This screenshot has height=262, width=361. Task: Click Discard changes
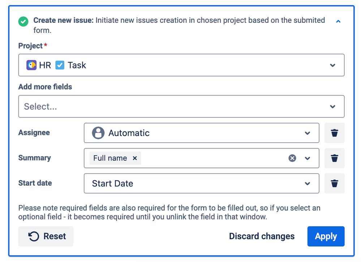point(262,236)
